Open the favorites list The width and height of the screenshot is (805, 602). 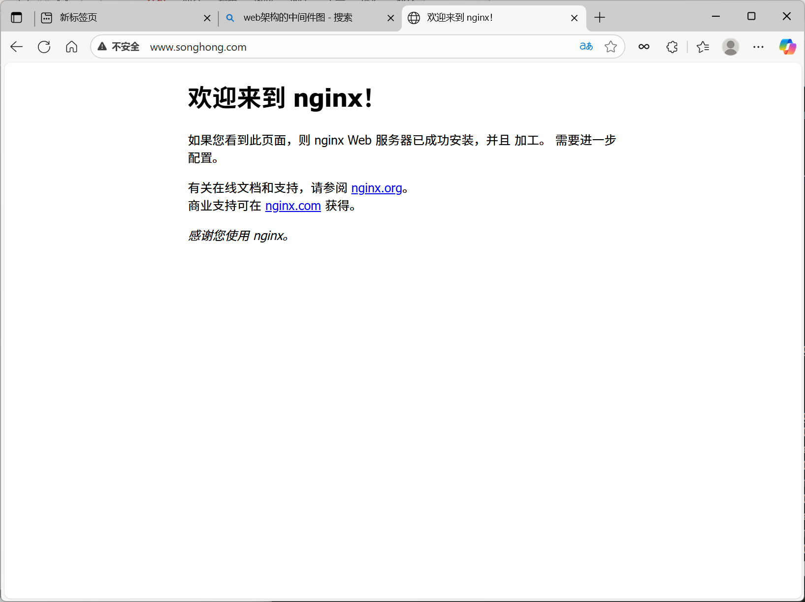[x=703, y=47]
